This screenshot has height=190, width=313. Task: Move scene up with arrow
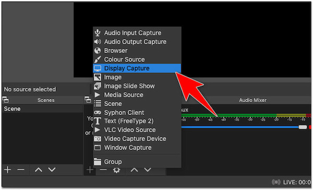[39, 170]
